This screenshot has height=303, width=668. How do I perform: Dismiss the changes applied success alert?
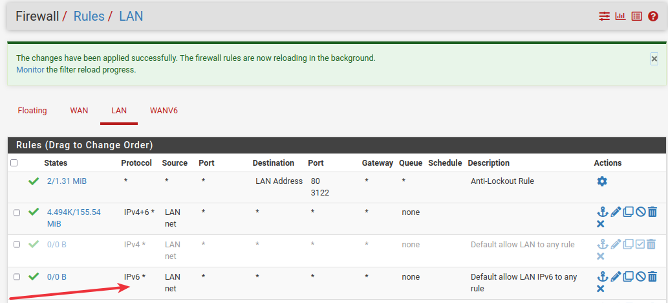654,58
